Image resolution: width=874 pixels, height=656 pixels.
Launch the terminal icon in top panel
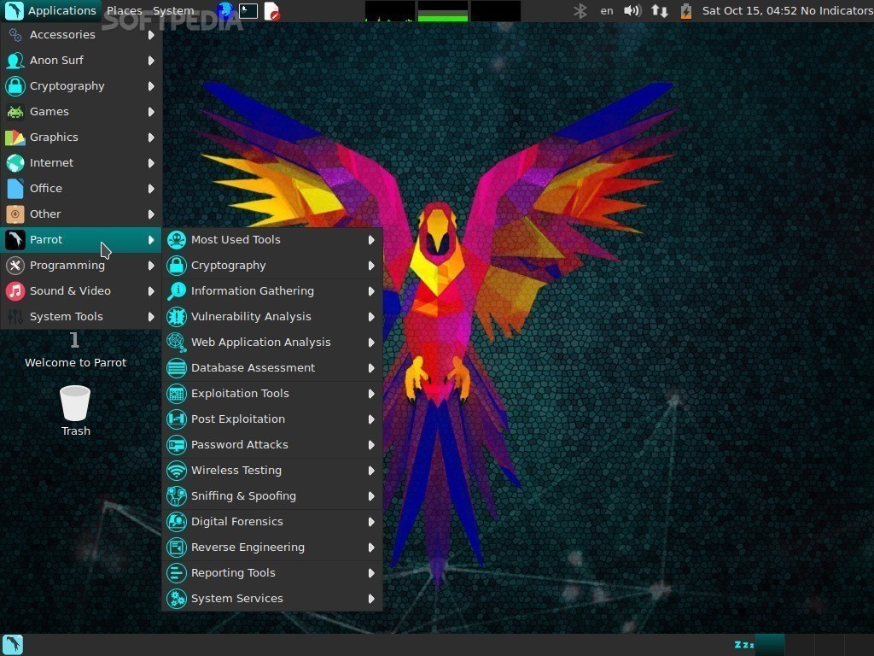click(x=248, y=10)
